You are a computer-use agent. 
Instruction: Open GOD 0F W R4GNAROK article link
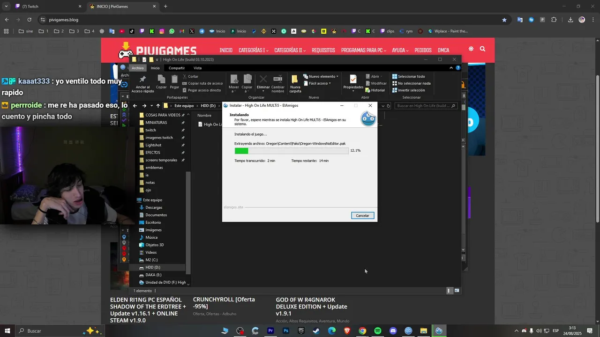point(312,307)
